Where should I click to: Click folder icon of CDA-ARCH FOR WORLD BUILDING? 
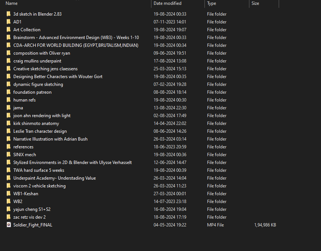tap(9, 45)
